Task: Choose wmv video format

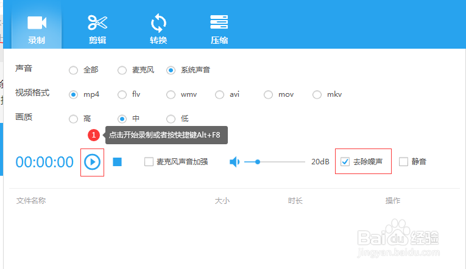Action: pos(171,95)
